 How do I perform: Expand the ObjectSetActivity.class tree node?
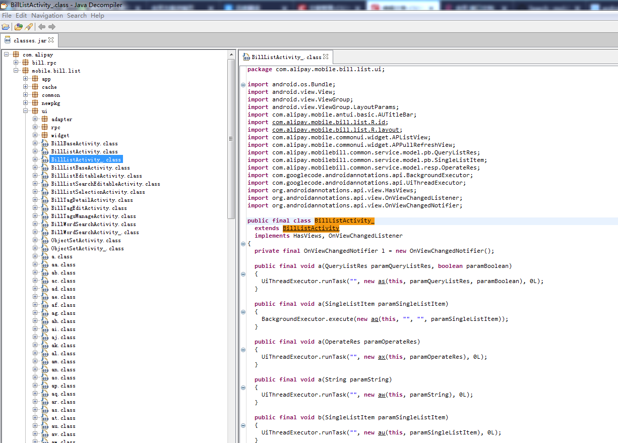click(x=35, y=240)
